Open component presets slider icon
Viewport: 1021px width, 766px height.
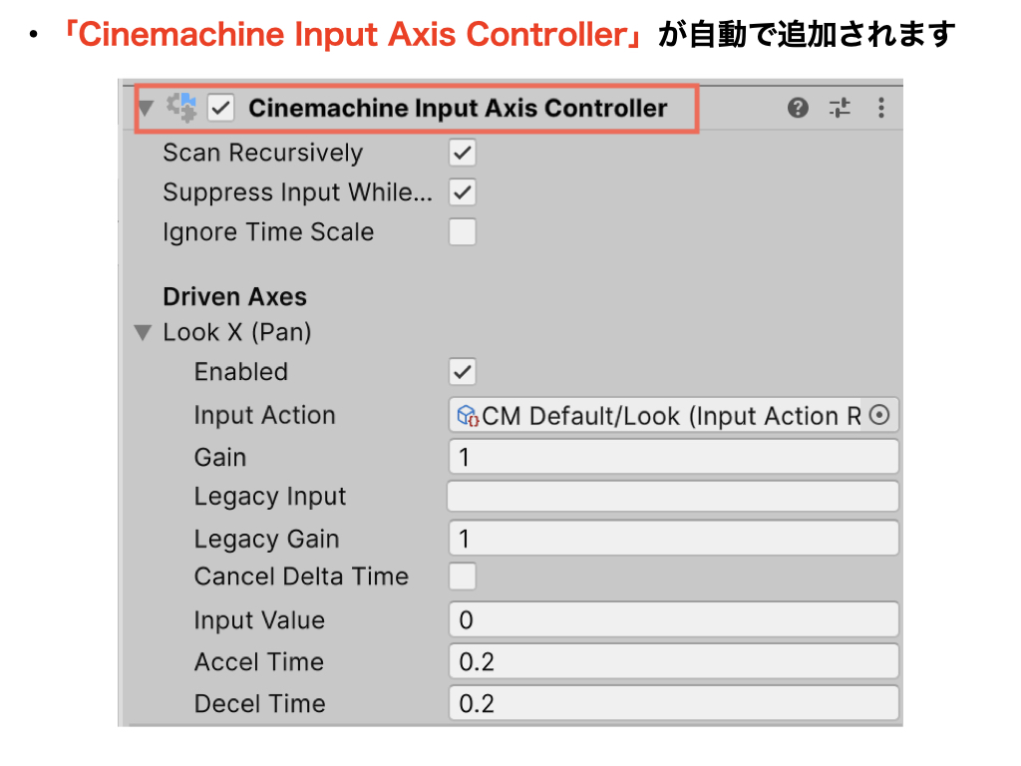coord(840,108)
